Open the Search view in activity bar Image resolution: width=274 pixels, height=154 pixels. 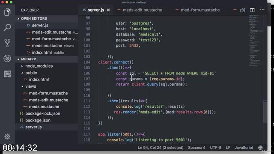7,27
